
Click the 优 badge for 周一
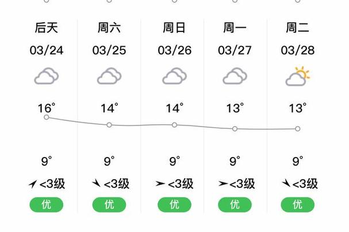(235, 205)
